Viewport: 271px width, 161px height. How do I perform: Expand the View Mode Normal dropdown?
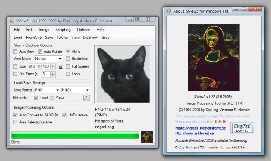(x=49, y=59)
